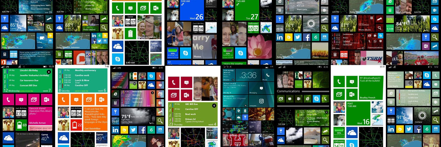Viewport: 441px width, 147px height.
Task: Open the David Rios photo tile
Action: (120, 81)
